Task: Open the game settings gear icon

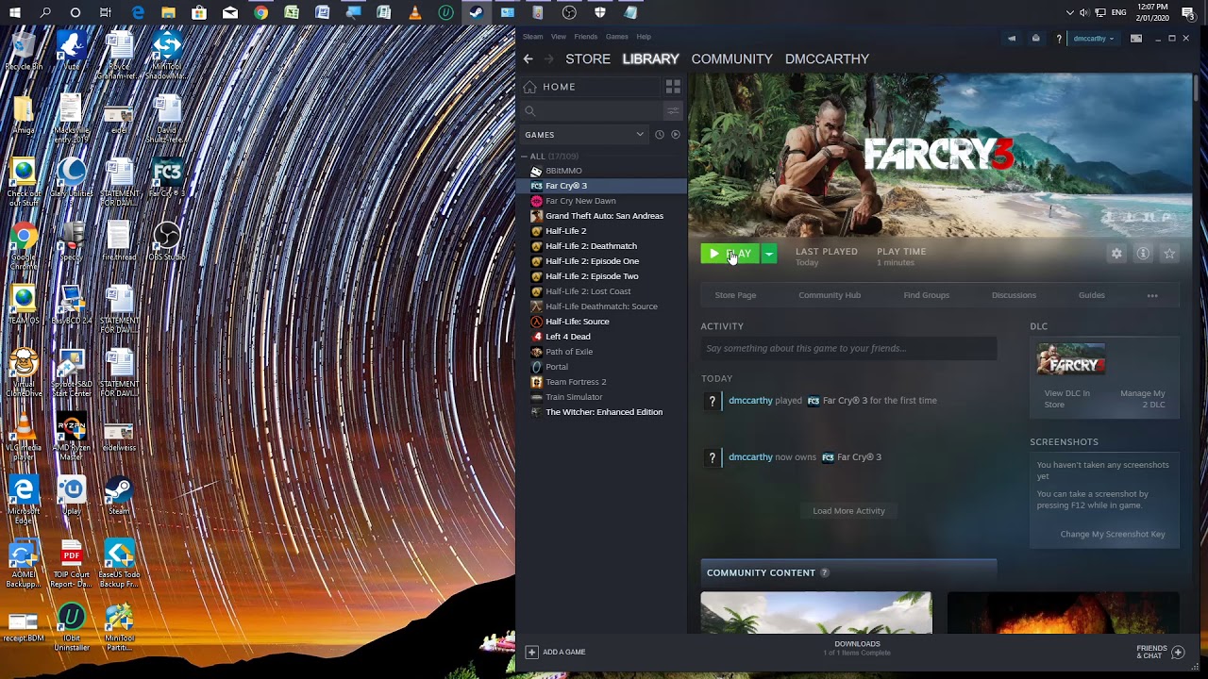Action: pos(1116,254)
